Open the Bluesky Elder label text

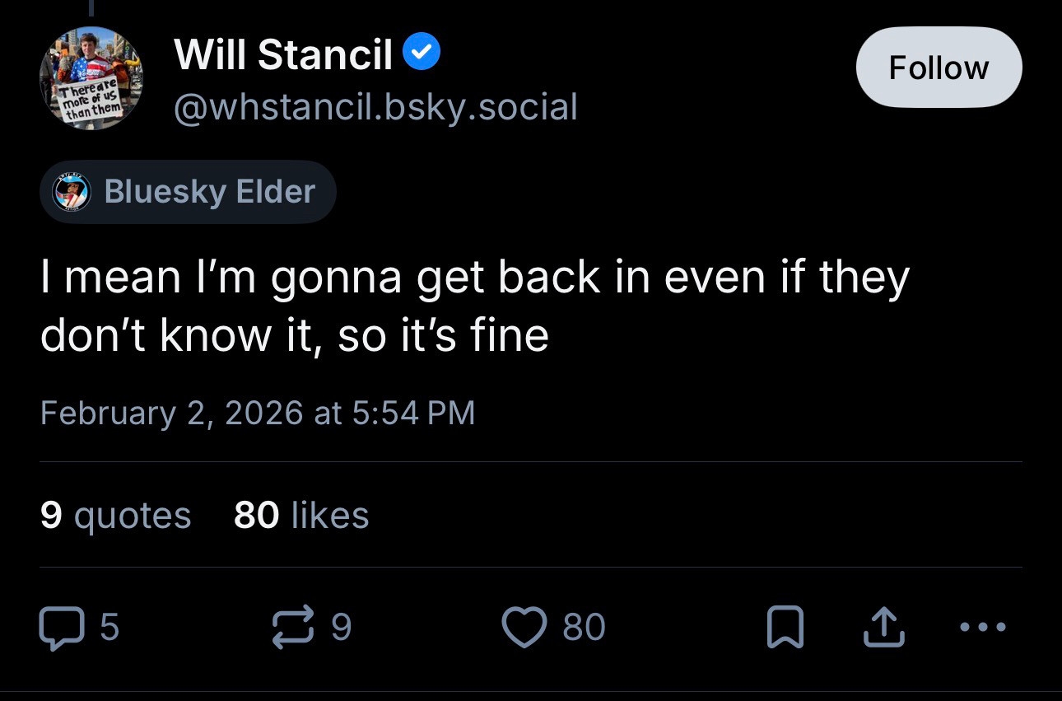(x=210, y=192)
